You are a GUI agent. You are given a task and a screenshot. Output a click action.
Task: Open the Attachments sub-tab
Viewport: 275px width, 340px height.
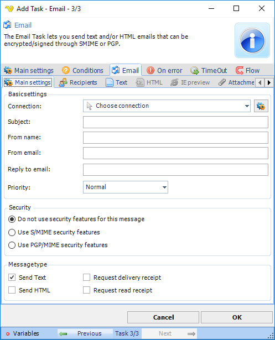click(236, 82)
